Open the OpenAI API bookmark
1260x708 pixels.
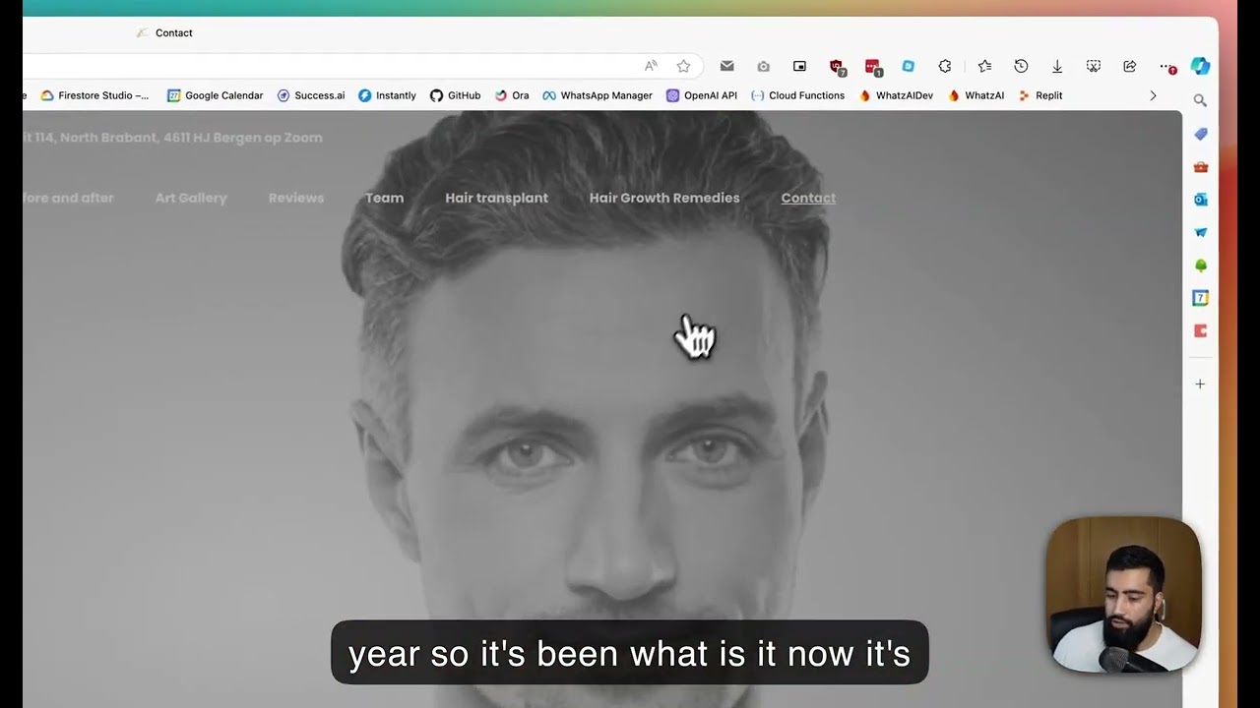point(702,95)
